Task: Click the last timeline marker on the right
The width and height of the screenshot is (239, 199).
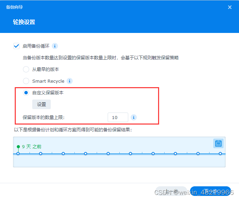Action: [220, 154]
